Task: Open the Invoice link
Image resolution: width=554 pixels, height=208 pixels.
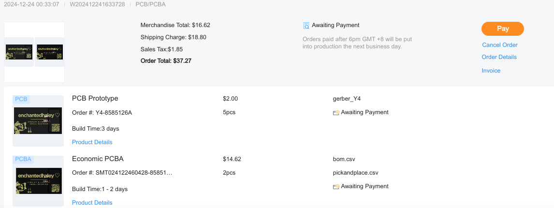Action: (x=491, y=71)
